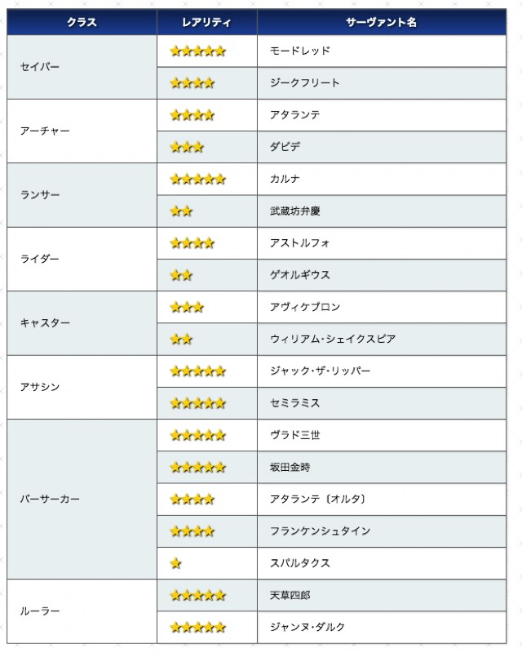Select the セイバー class cell
Viewport: 522px width, 653px height.
(82, 67)
